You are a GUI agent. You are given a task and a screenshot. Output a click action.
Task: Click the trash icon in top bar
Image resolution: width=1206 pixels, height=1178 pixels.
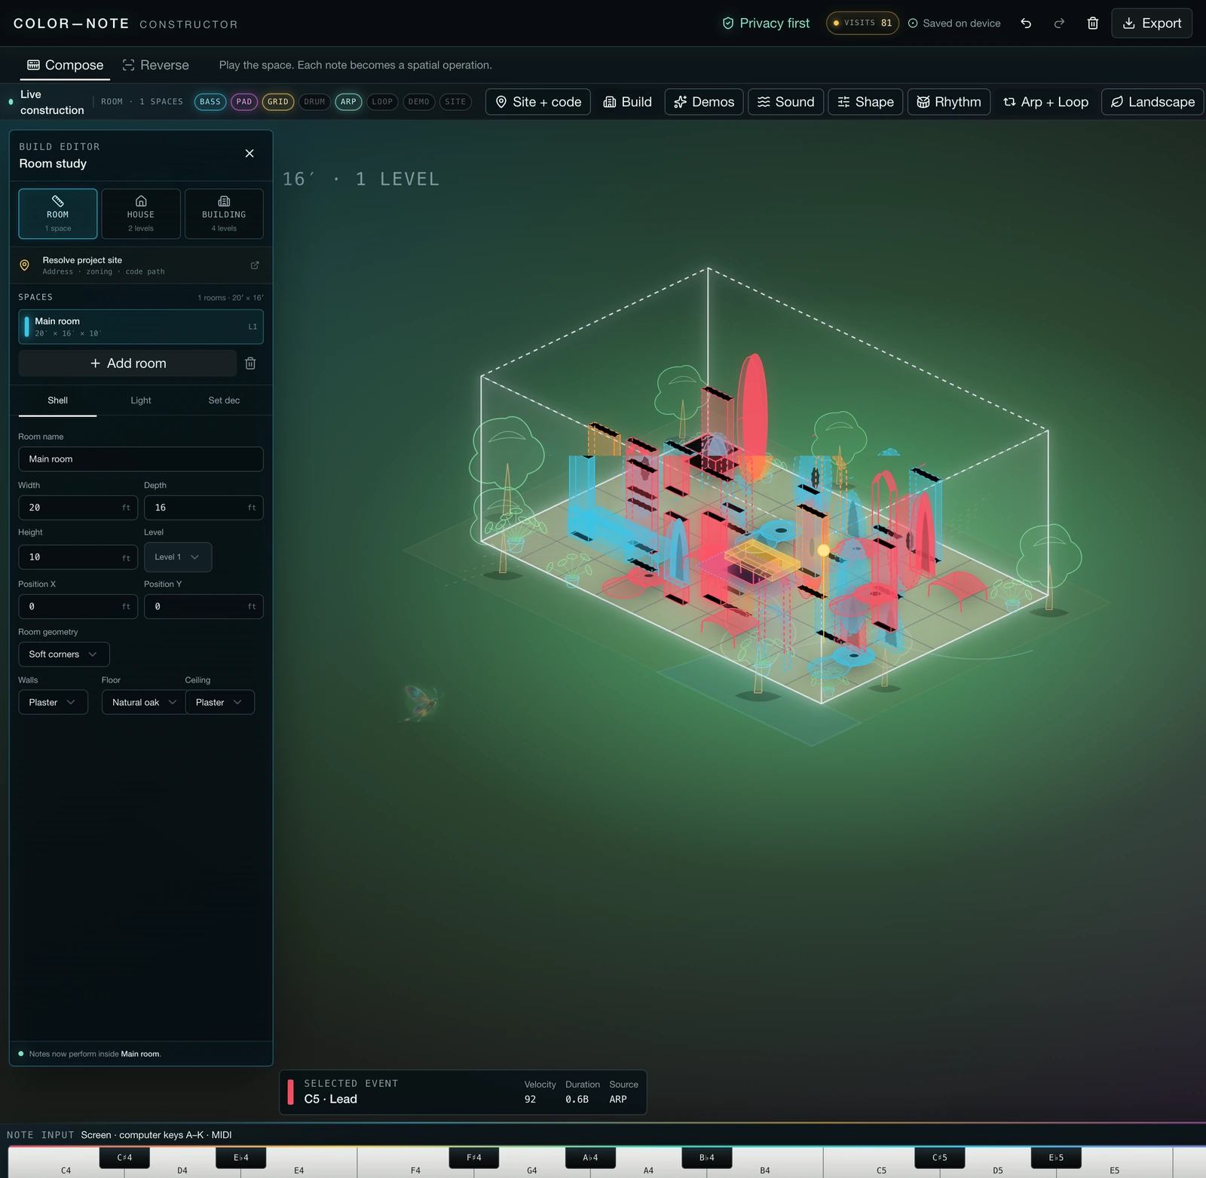(1092, 23)
